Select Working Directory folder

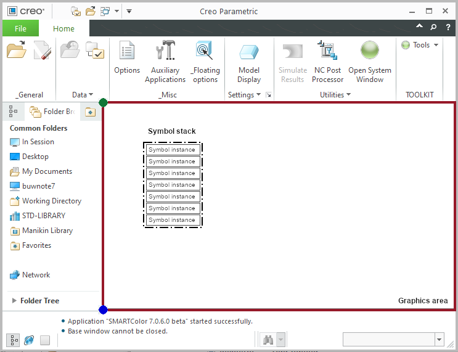point(51,201)
